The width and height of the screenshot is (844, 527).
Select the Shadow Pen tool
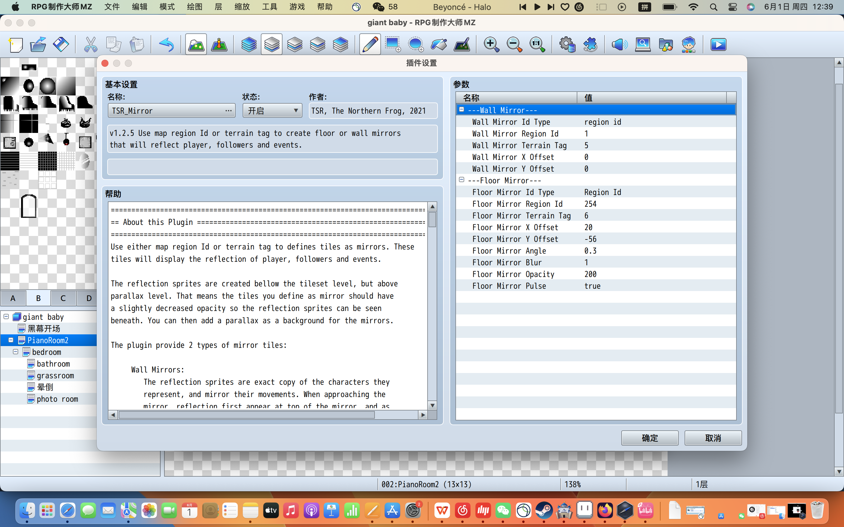tap(462, 45)
